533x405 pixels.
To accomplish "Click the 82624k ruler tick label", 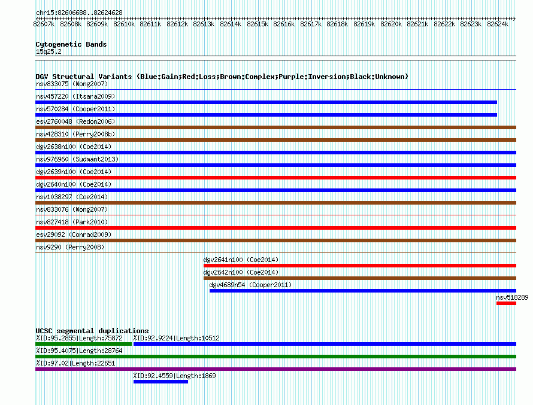I will (498, 24).
